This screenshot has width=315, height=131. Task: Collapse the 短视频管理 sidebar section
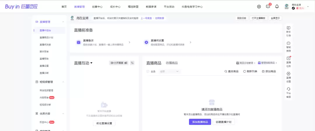point(63,82)
